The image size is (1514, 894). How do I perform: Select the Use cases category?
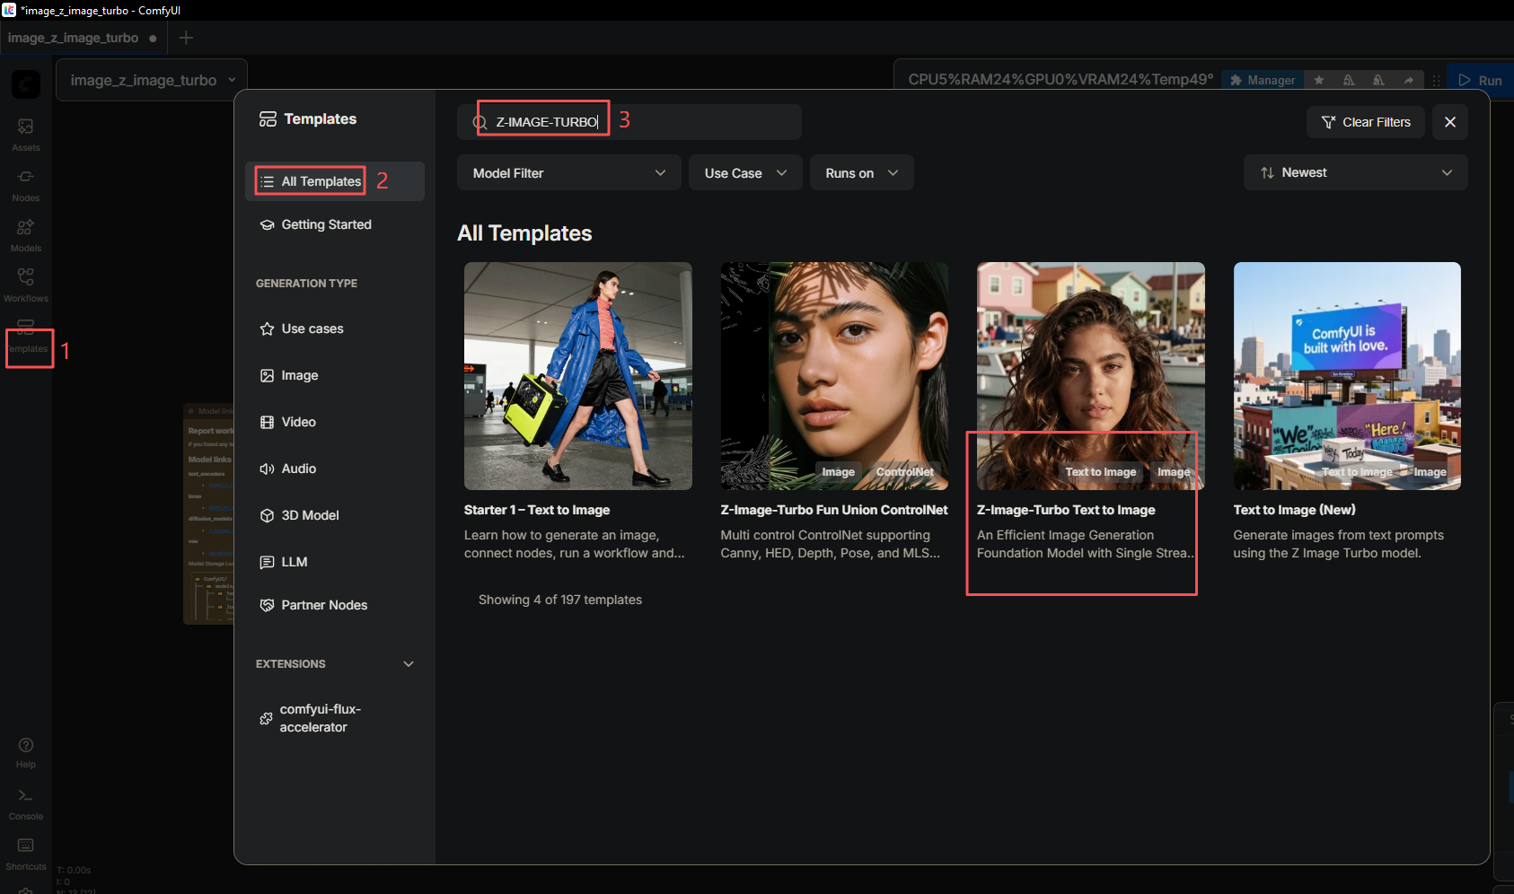click(x=335, y=329)
